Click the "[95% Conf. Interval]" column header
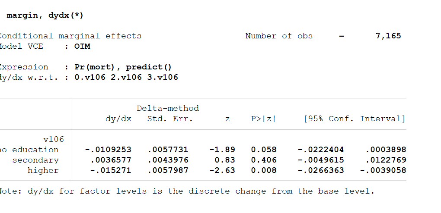Viewport: 441px width, 213px height. coord(355,119)
